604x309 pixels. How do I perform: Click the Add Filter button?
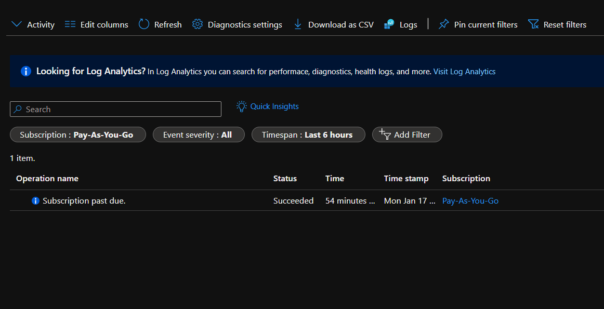(406, 135)
